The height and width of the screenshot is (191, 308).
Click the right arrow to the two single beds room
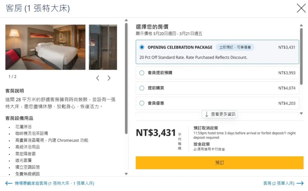[300, 183]
